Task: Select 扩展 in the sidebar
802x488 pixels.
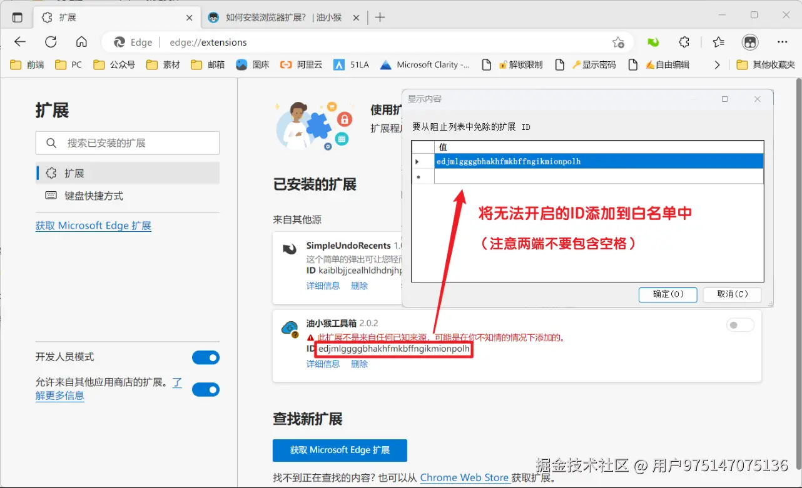Action: [128, 173]
